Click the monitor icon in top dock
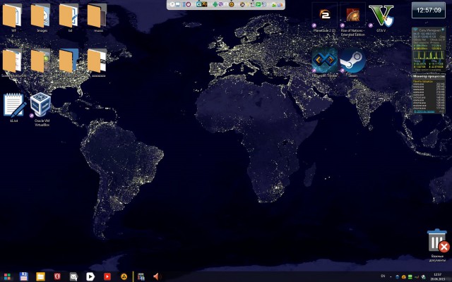This screenshot has height=282, width=452. (177, 4)
